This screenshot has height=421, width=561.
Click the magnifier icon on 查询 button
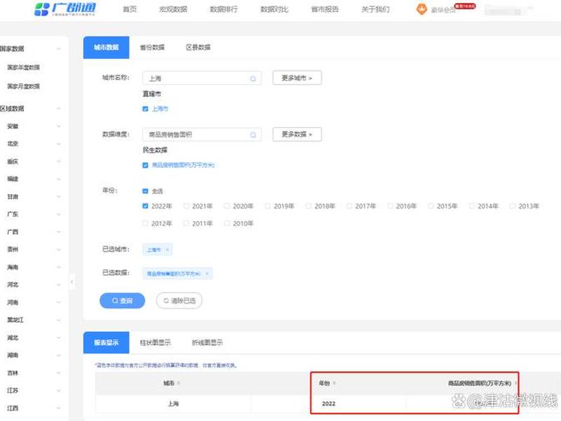(115, 301)
